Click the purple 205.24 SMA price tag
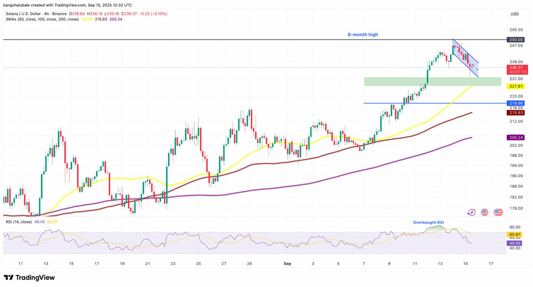Viewport: 533px width, 287px height. click(516, 138)
